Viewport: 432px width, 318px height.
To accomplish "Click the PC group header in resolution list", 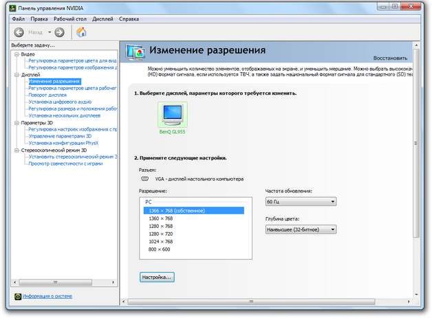I will pos(148,202).
